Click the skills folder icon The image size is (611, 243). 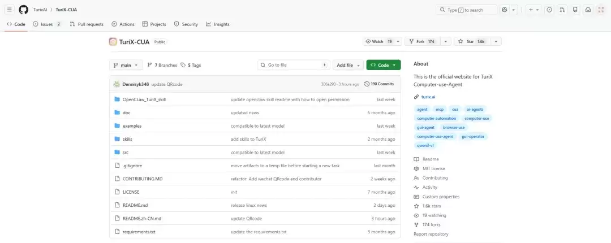[x=117, y=139]
